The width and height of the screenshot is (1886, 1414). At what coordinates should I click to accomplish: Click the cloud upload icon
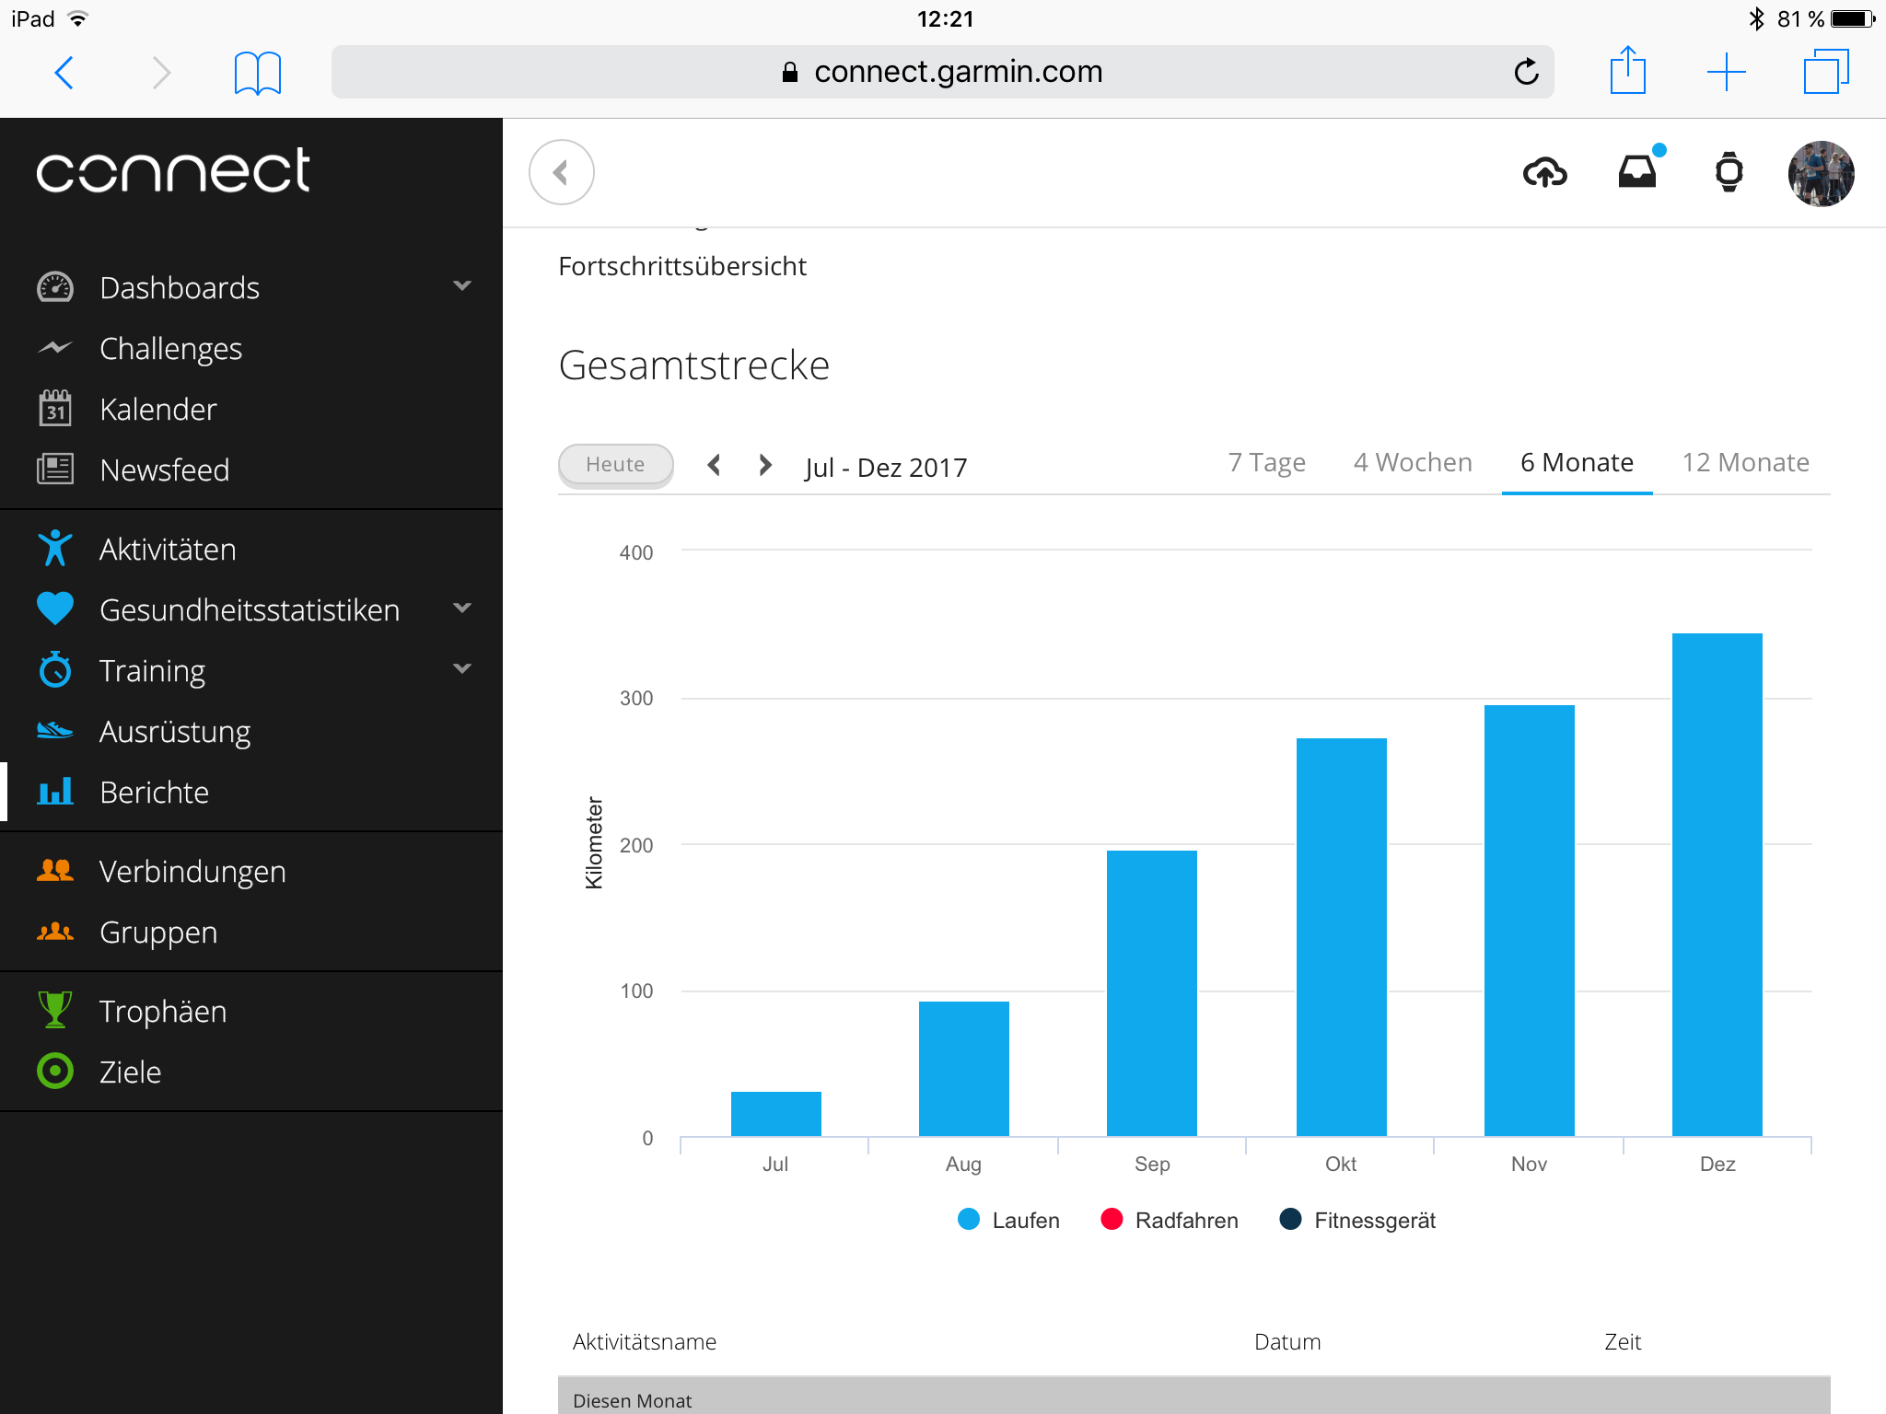(x=1544, y=173)
